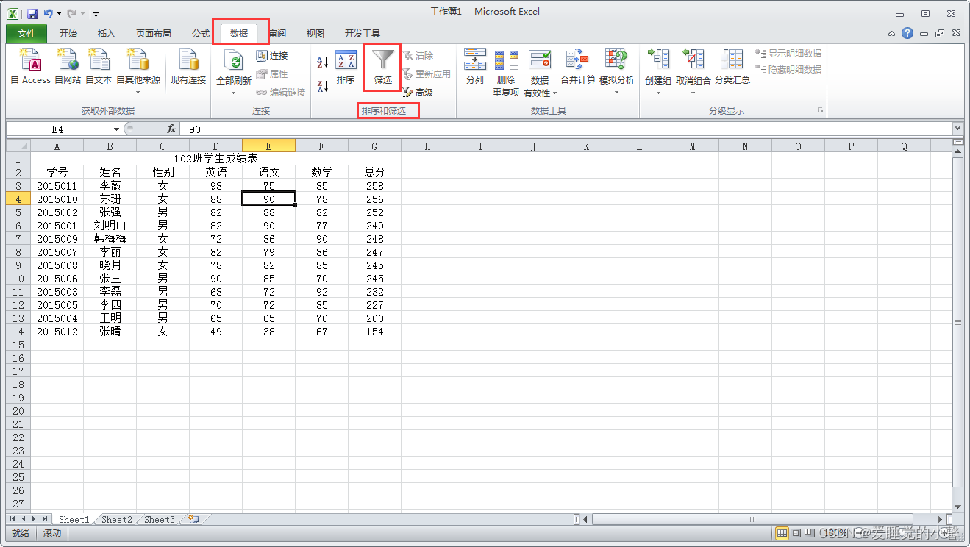Open the Connections (连接) item
The image size is (970, 547).
(x=272, y=56)
